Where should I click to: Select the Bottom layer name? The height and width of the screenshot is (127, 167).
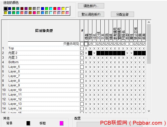coord(14,62)
